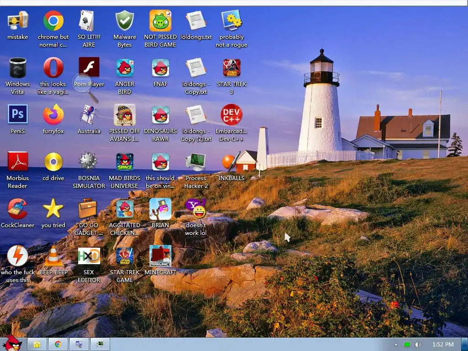Launch 'AGGITATED CHICKEN...' Rio icon

[124, 209]
